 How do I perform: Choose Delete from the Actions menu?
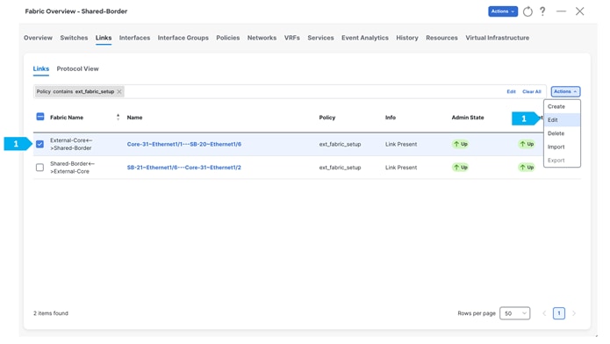coord(562,133)
